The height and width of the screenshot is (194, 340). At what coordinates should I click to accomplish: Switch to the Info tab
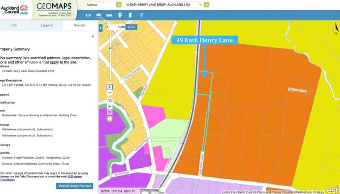point(14,25)
